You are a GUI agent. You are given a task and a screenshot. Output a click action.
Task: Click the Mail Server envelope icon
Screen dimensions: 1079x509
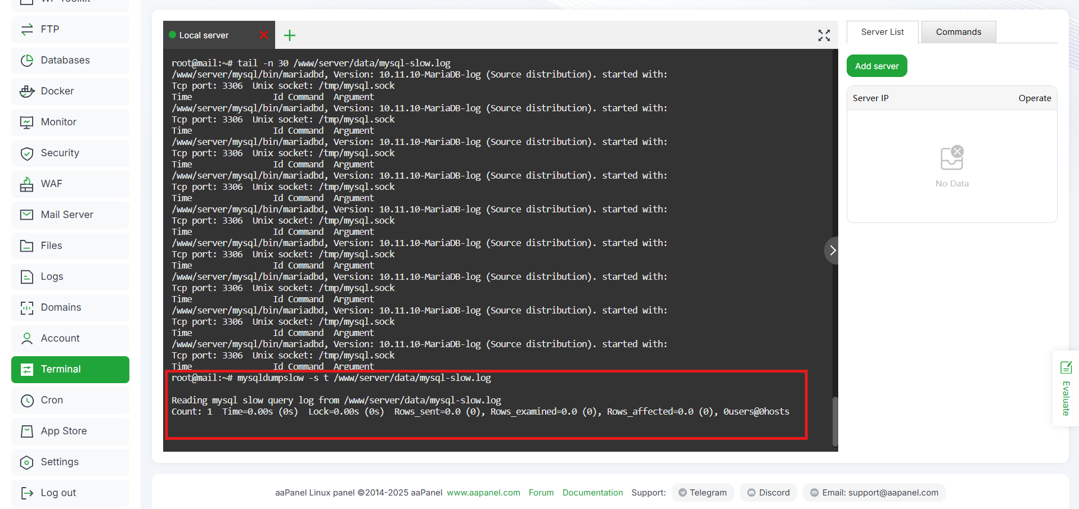[26, 215]
